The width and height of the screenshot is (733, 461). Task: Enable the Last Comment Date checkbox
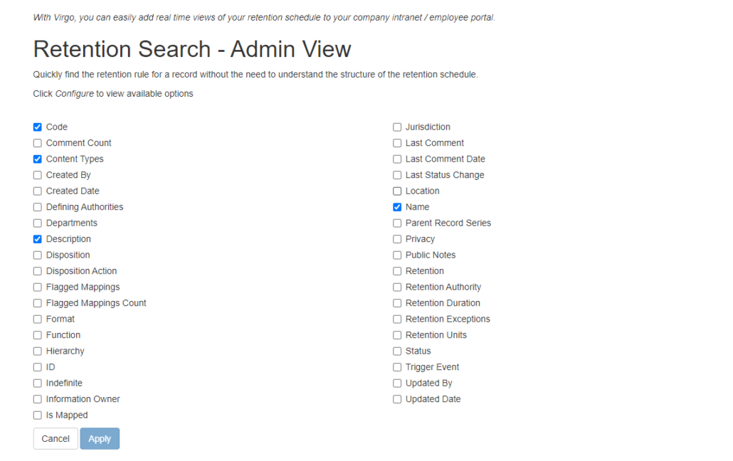[x=397, y=159]
